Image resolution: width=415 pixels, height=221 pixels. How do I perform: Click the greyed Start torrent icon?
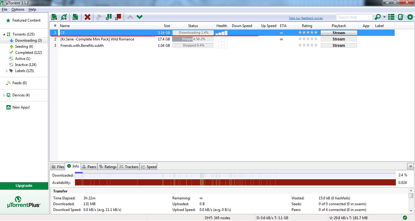(x=99, y=17)
